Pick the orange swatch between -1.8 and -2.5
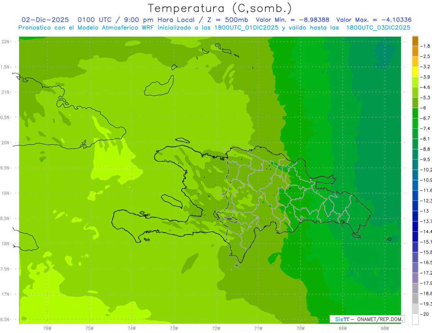Image resolution: width=432 pixels, height=333 pixels. [x=415, y=51]
